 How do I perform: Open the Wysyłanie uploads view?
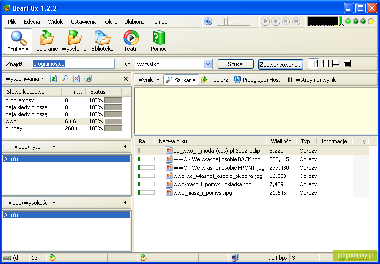[74, 41]
